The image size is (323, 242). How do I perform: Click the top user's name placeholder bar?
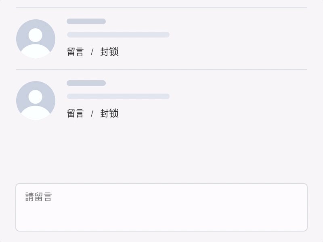[86, 21]
